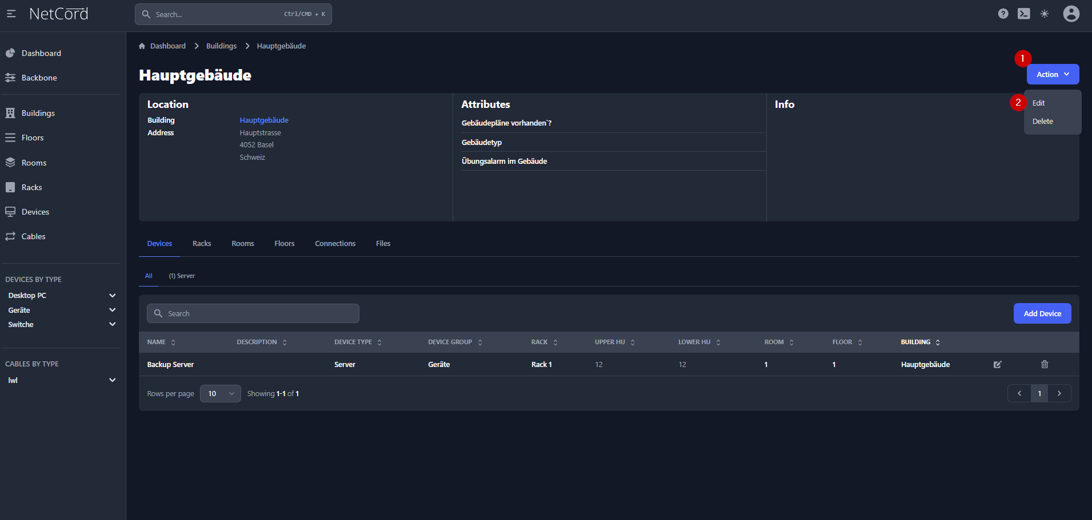Collapse the sidebar with the hamburger icon
Viewport: 1092px width, 520px height.
[x=11, y=14]
